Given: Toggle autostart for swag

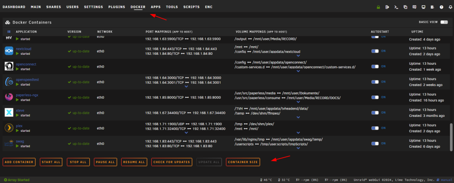Looking at the screenshot, I should (375, 144).
